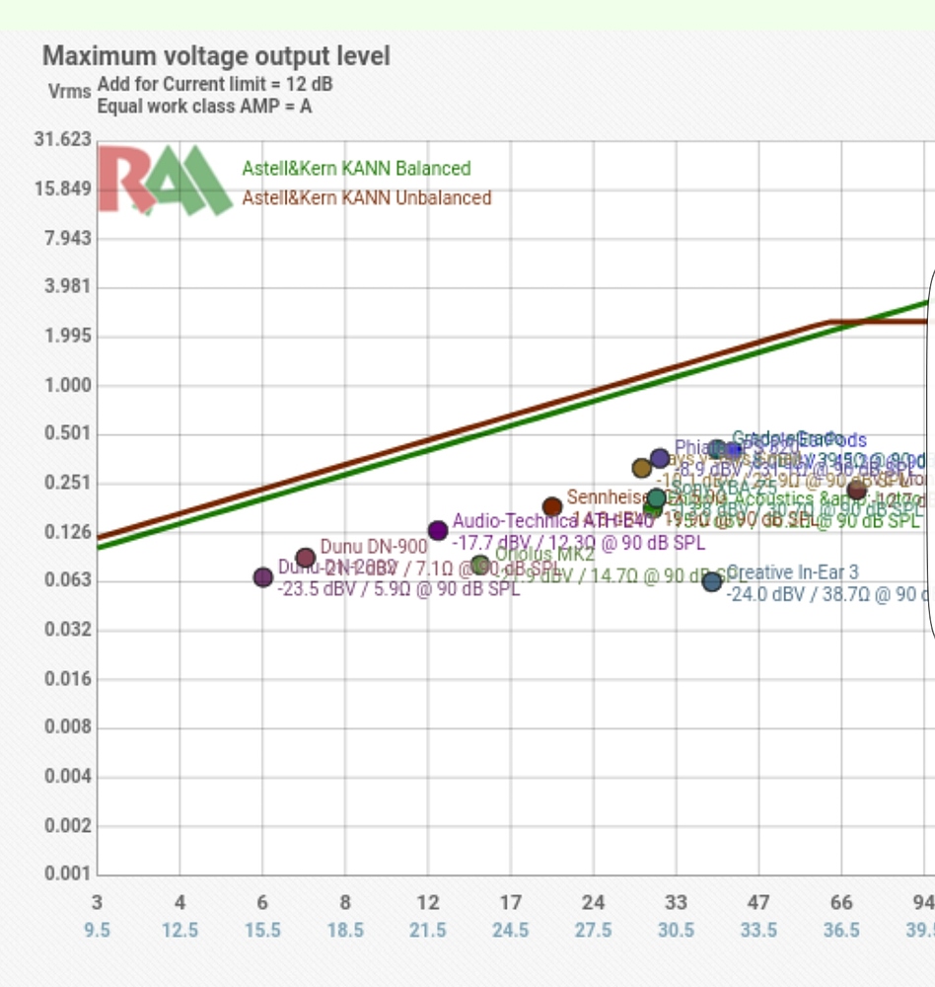Select the golden-brown data point beside Phiaton
This screenshot has width=935, height=987.
[x=642, y=468]
